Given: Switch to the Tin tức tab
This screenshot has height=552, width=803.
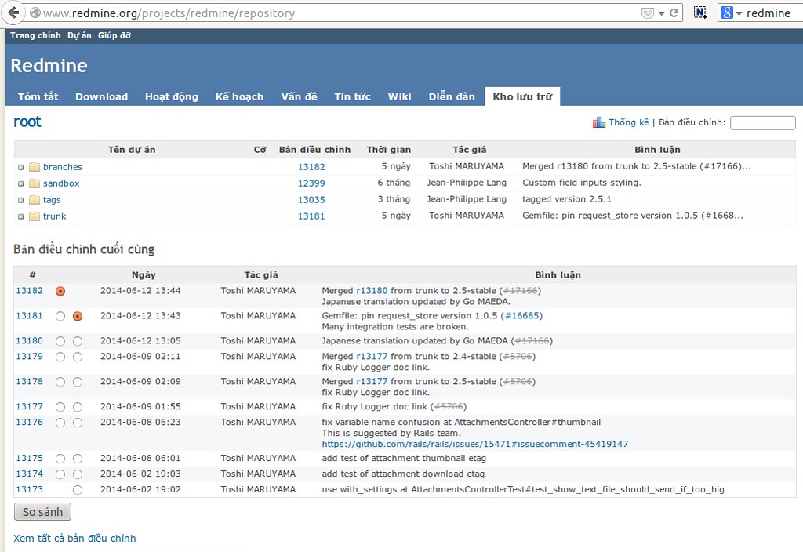Looking at the screenshot, I should tap(352, 96).
